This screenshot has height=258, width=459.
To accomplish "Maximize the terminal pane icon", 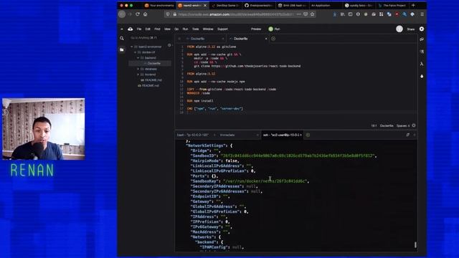I will tap(408, 135).
